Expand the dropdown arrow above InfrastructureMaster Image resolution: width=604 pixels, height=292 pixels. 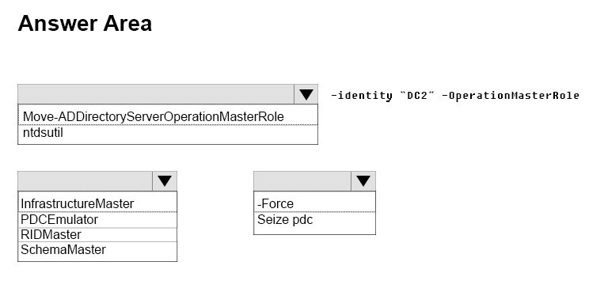[165, 181]
